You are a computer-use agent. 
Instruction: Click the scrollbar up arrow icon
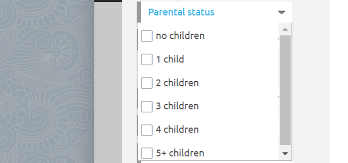click(x=285, y=29)
